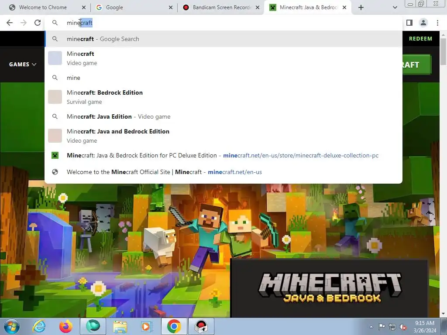Click the page's vertical scrollbar
447x335 pixels.
click(x=443, y=51)
